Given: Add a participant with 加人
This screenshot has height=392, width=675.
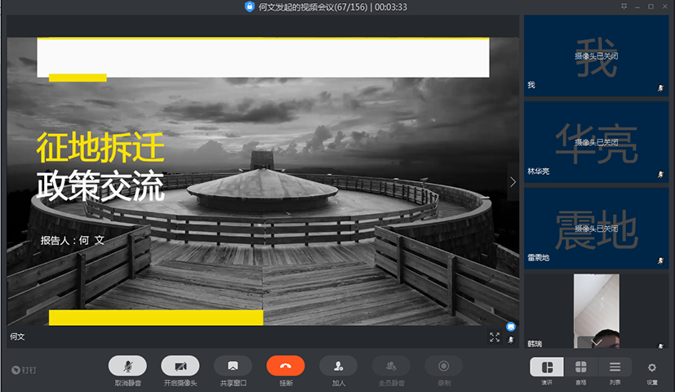Looking at the screenshot, I should [x=338, y=366].
